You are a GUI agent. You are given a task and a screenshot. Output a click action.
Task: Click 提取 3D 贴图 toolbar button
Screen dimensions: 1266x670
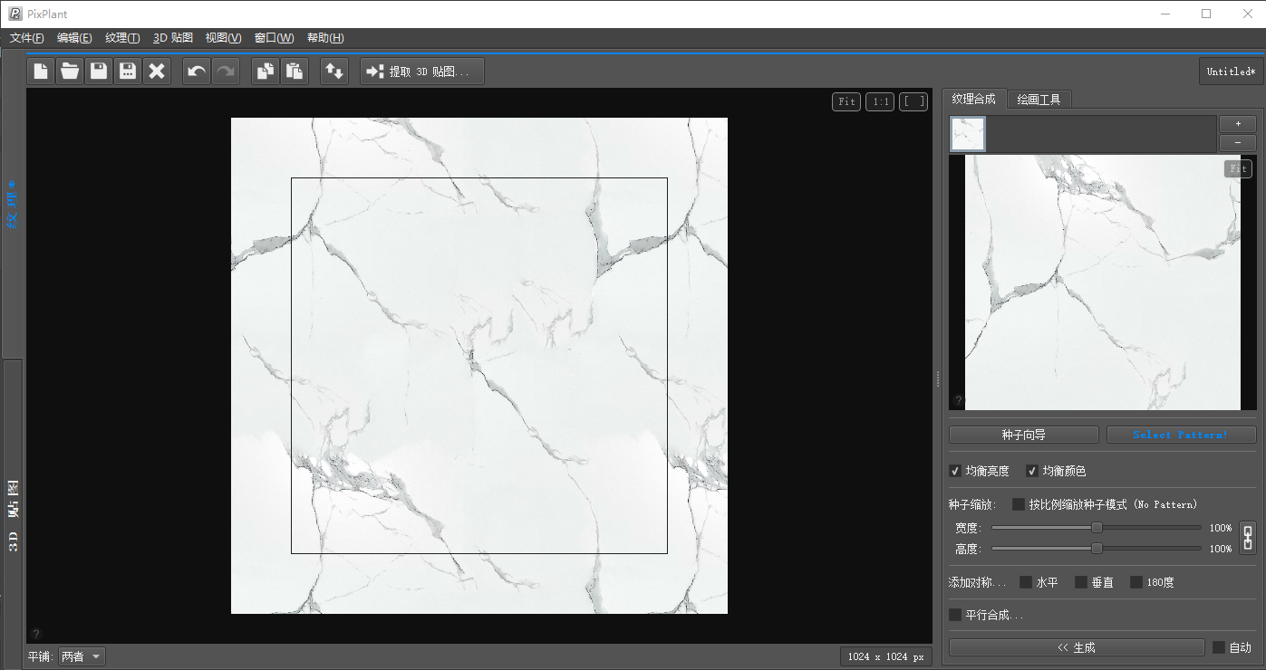pos(422,72)
